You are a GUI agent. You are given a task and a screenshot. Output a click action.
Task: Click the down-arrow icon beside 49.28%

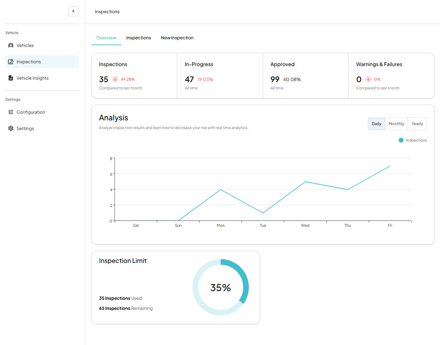pos(115,79)
